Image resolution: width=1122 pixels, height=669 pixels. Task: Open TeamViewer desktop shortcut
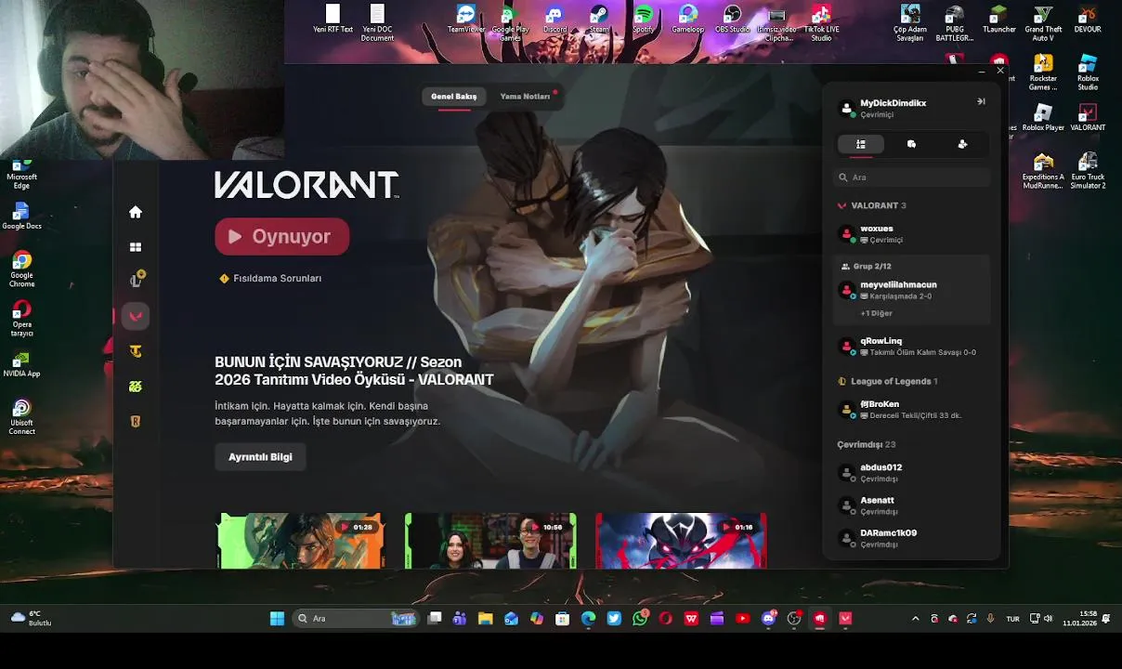(x=466, y=19)
